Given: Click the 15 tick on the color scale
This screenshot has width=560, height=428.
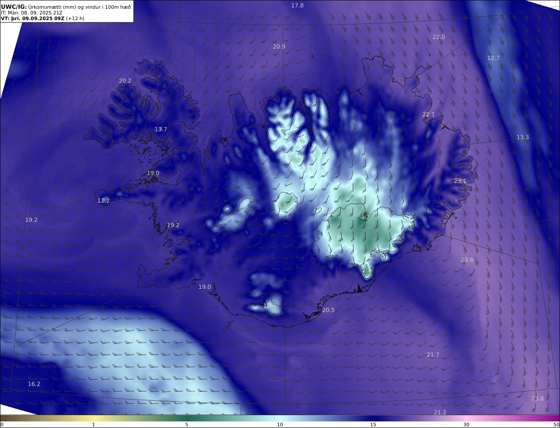Looking at the screenshot, I should pos(373,424).
